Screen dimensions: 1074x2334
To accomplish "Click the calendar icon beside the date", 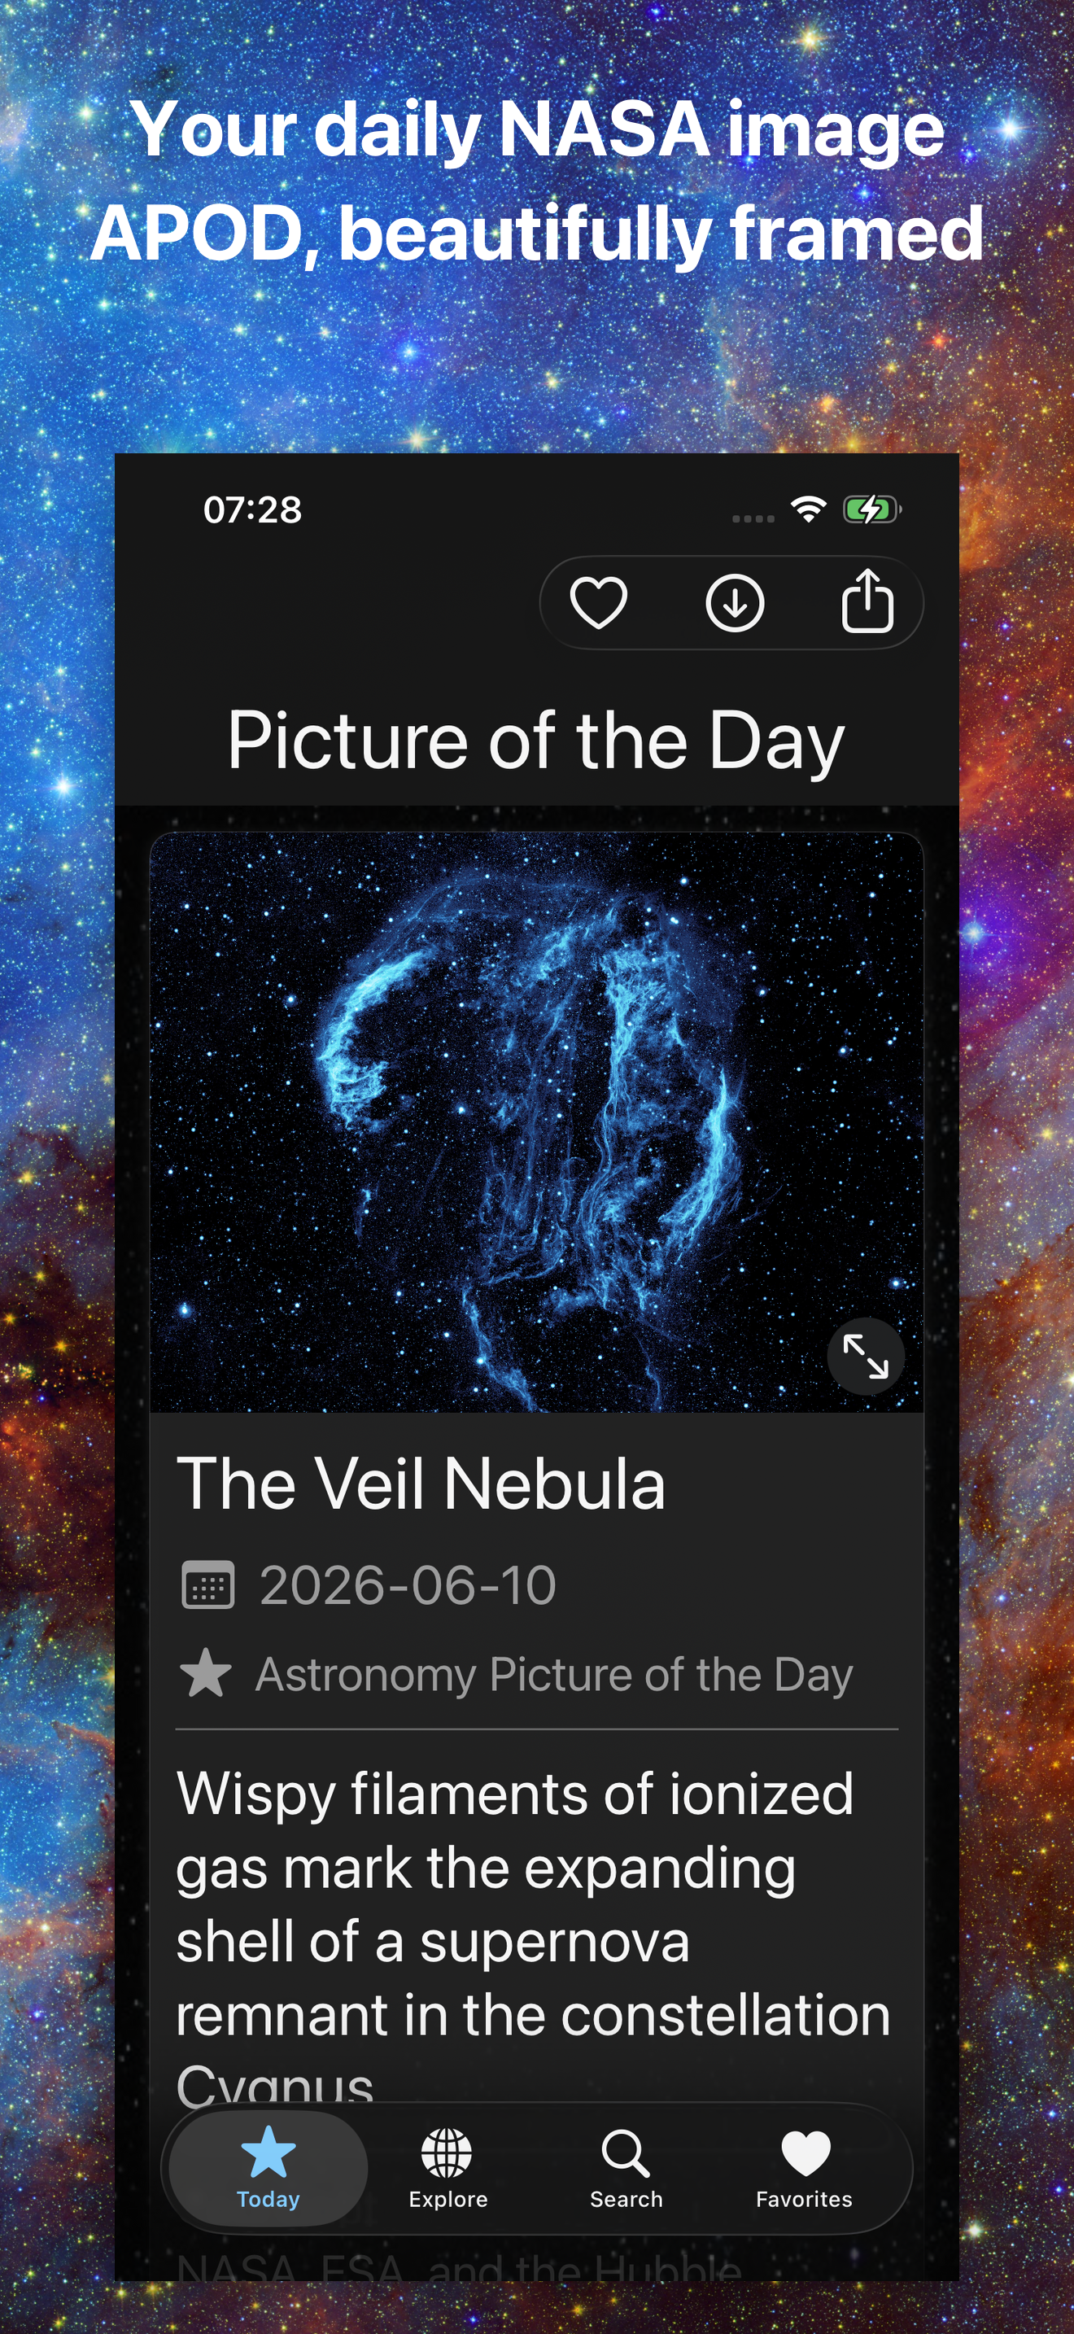I will tap(207, 1584).
